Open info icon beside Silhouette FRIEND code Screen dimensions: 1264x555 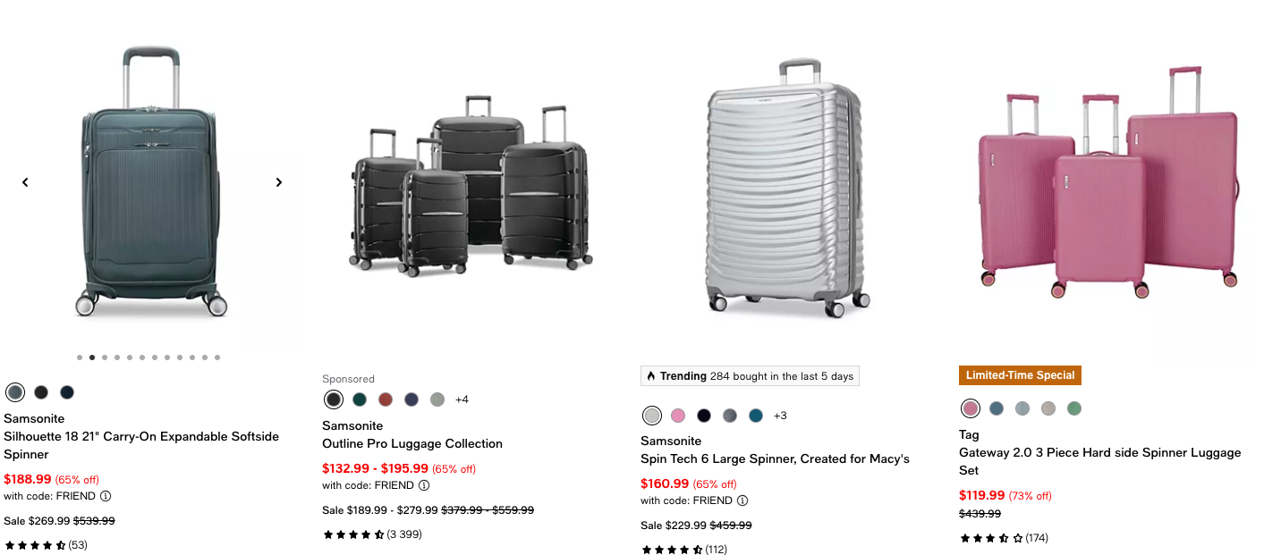coord(106,496)
